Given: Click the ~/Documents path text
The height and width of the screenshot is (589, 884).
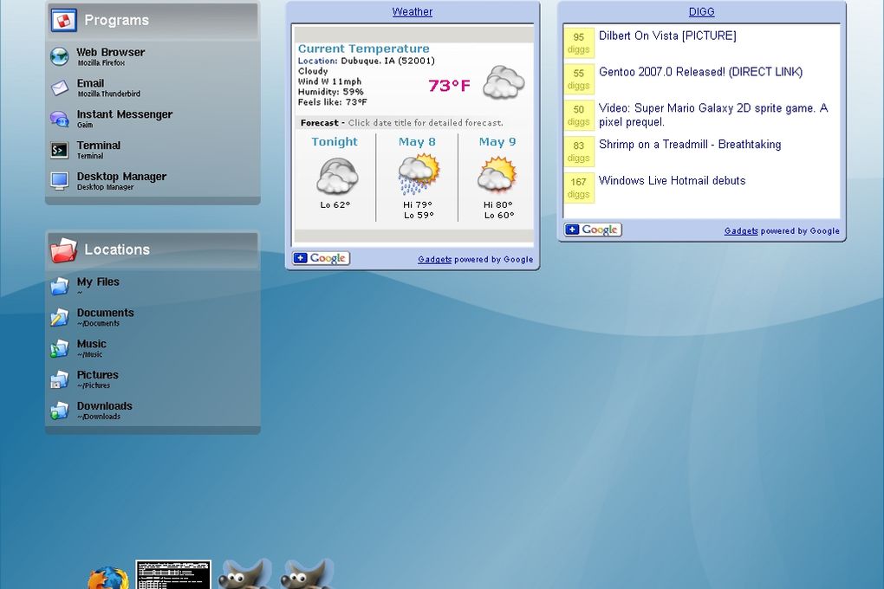Looking at the screenshot, I should pyautogui.click(x=98, y=324).
